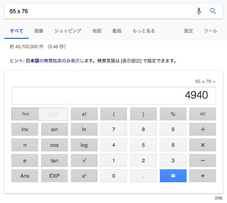
Task: Click digit 8 on the calculator
Action: pos(143,129)
